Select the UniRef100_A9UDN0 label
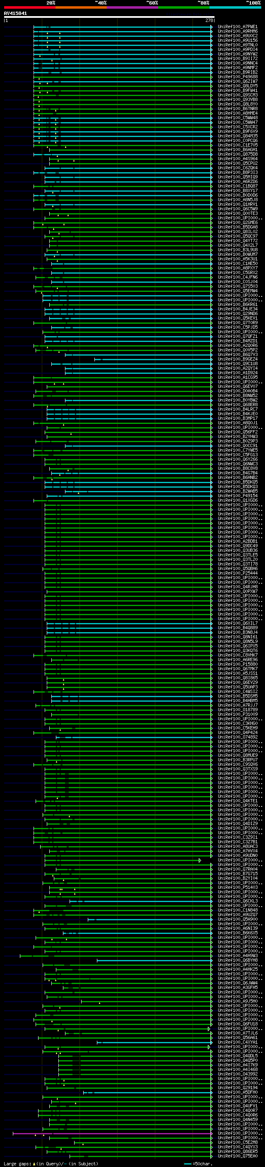 pos(237,855)
